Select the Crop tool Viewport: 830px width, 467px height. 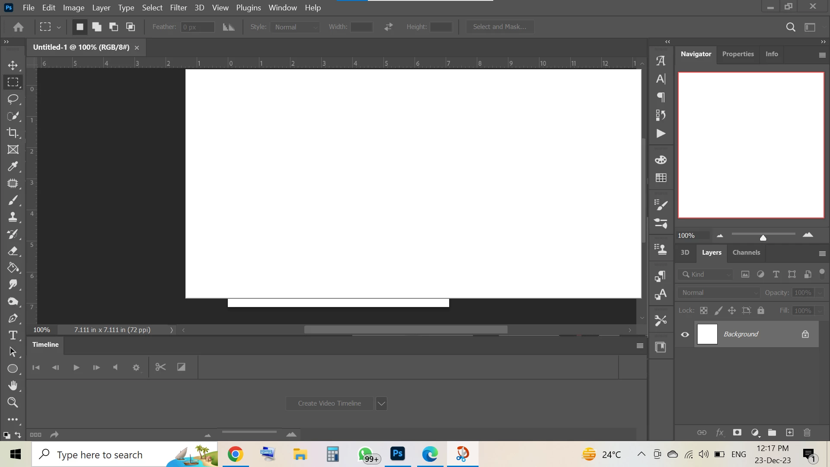tap(13, 133)
